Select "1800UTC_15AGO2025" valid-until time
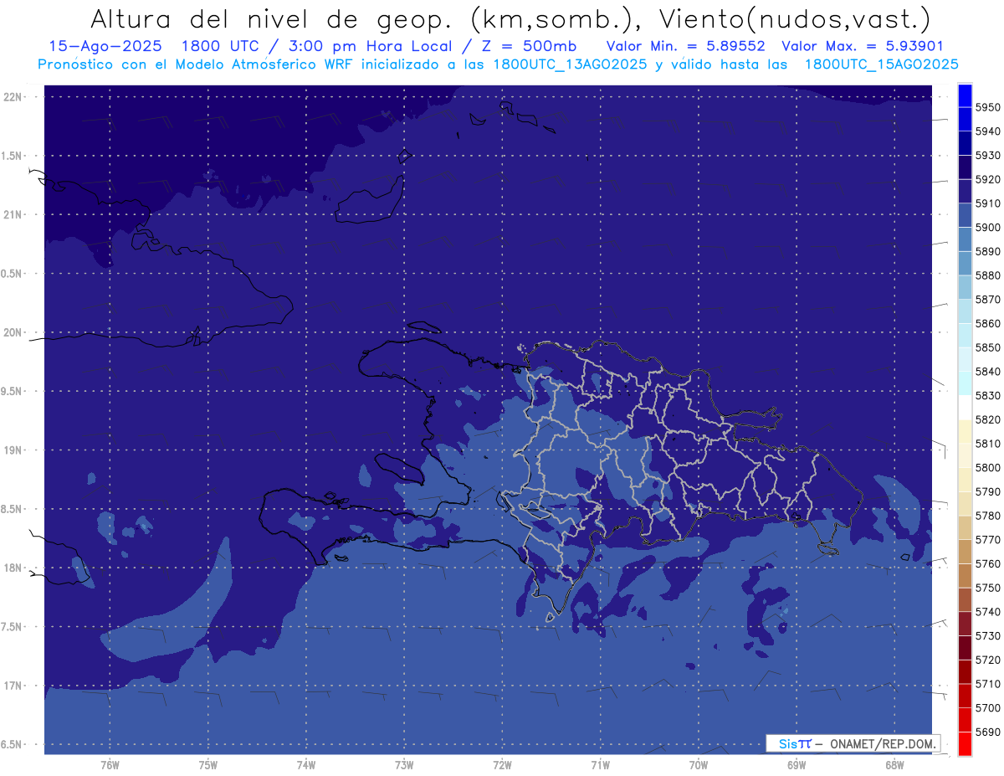Viewport: 1004px width, 776px height. pos(881,64)
